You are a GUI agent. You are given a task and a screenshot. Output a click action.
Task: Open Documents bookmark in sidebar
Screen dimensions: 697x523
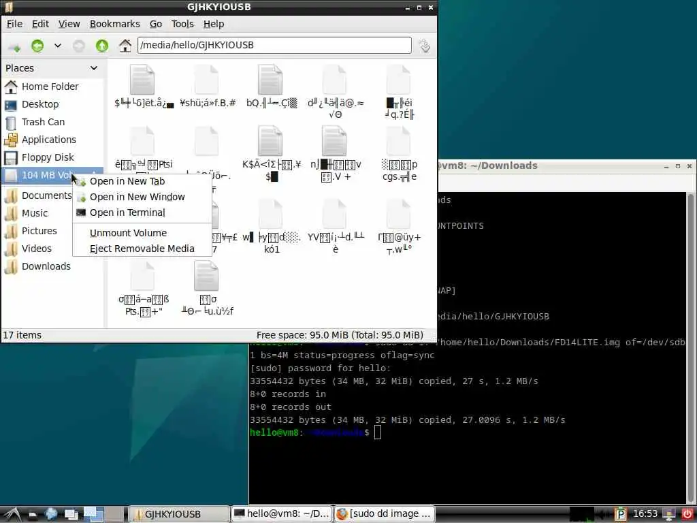pyautogui.click(x=38, y=195)
